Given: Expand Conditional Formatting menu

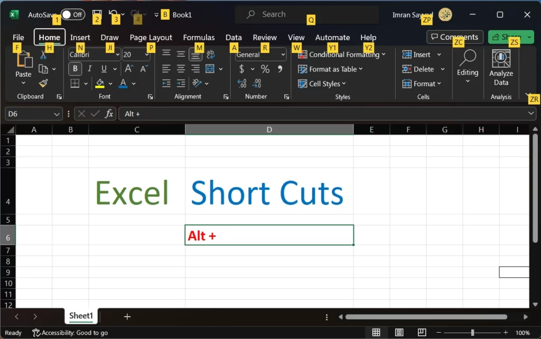Looking at the screenshot, I should pyautogui.click(x=384, y=54).
